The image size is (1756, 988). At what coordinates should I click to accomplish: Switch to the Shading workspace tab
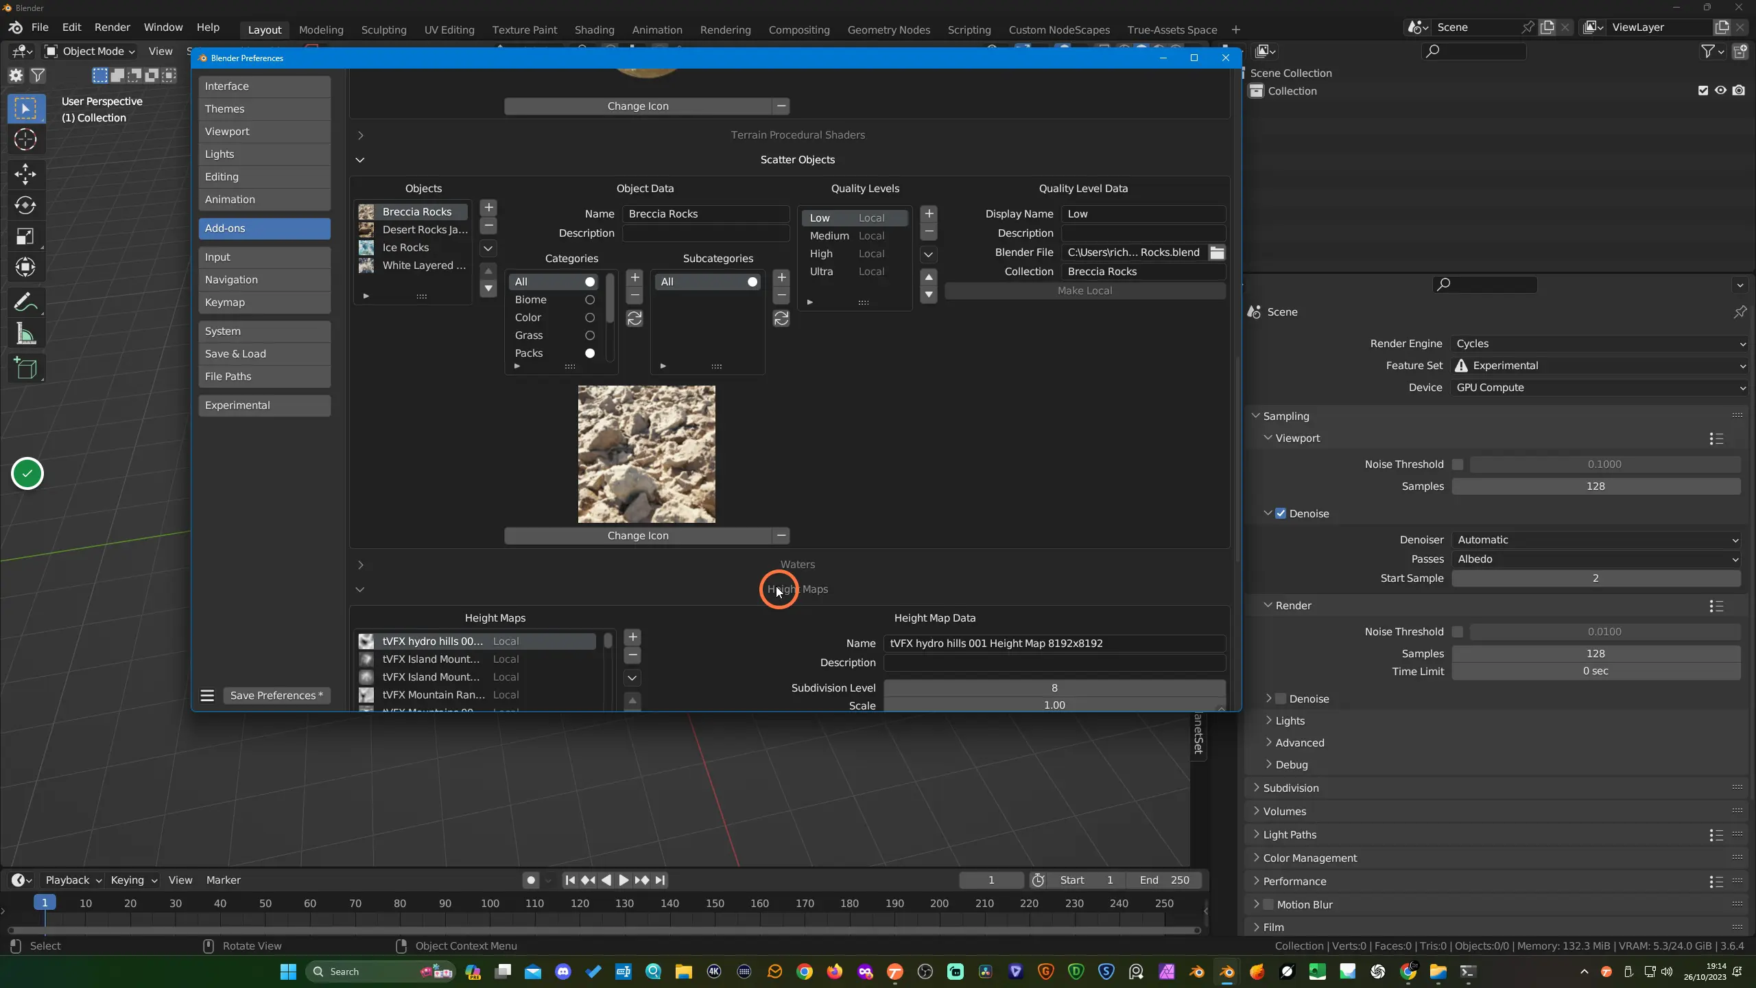(594, 30)
